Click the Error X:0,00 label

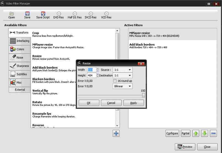[85, 81]
